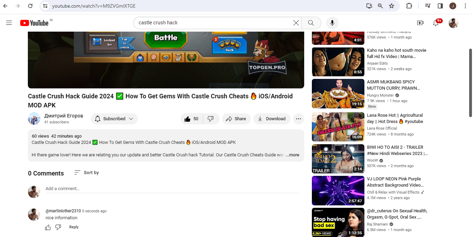The height and width of the screenshot is (237, 473).
Task: Open more actions three-dot button under video
Action: coord(298,119)
